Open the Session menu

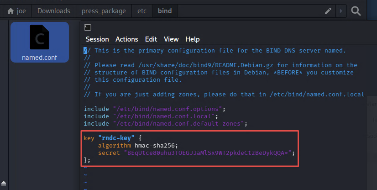tap(97, 39)
